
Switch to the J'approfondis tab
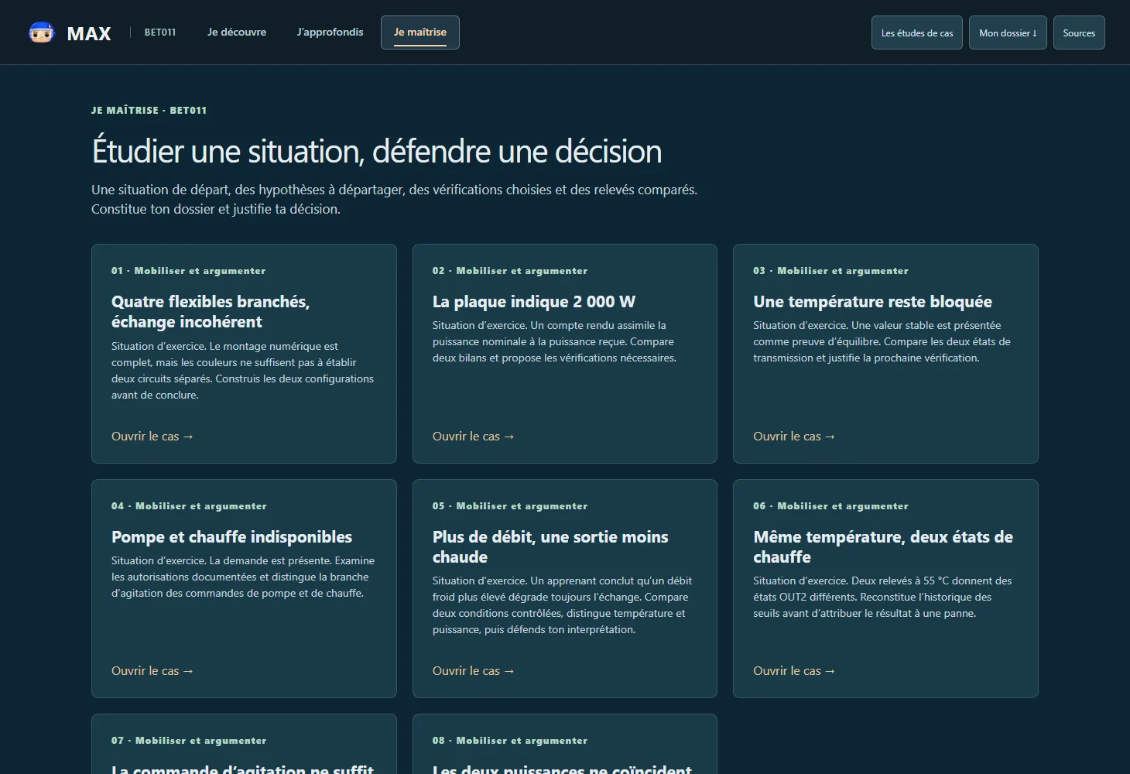pos(330,33)
